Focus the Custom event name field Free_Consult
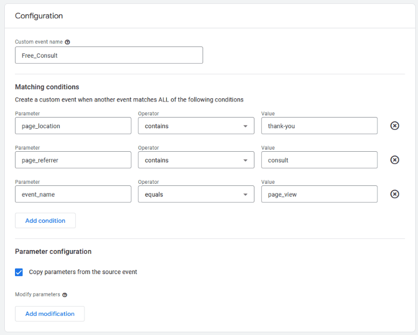Screen dimensions: 418x335 [109, 55]
